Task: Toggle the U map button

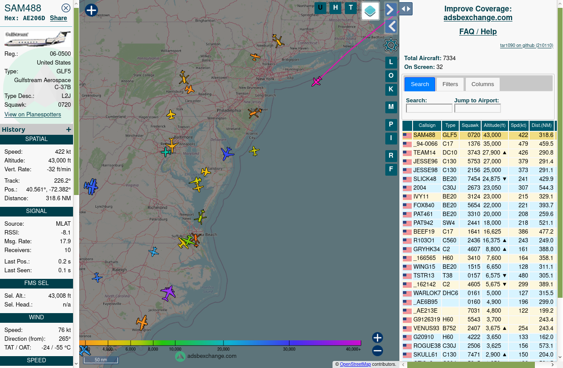Action: click(x=320, y=7)
